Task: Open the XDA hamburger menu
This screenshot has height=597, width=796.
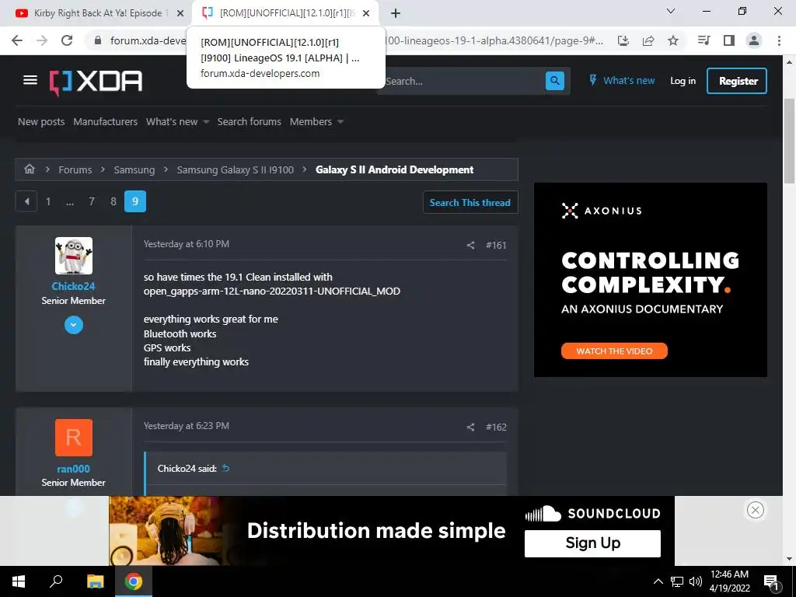Action: tap(30, 80)
